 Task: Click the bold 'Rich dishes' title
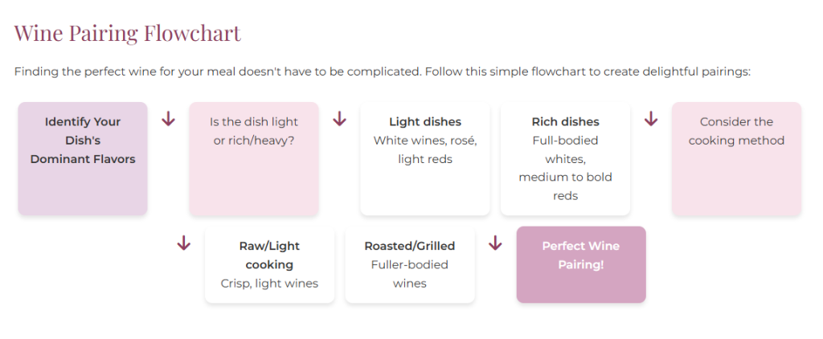(565, 122)
